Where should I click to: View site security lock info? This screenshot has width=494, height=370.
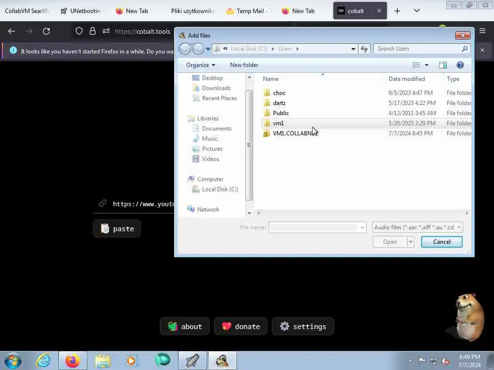[x=92, y=31]
